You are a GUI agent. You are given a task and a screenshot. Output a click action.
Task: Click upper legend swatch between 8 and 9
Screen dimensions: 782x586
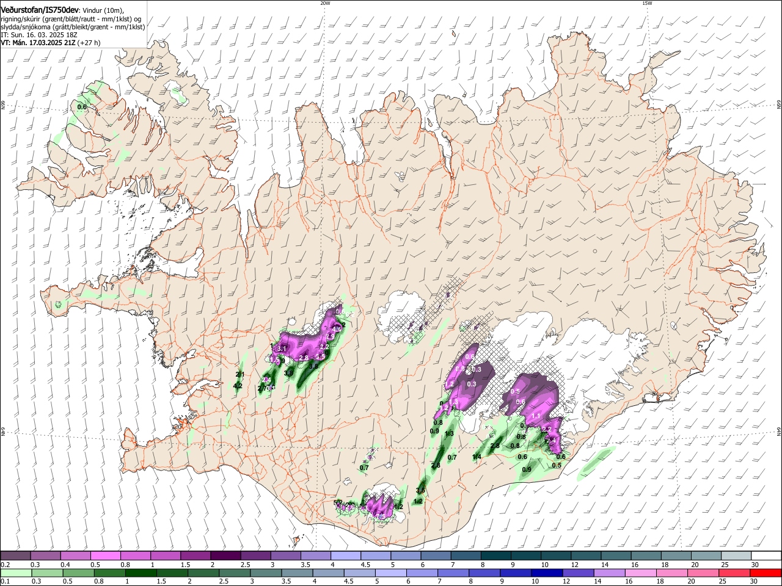[495, 555]
